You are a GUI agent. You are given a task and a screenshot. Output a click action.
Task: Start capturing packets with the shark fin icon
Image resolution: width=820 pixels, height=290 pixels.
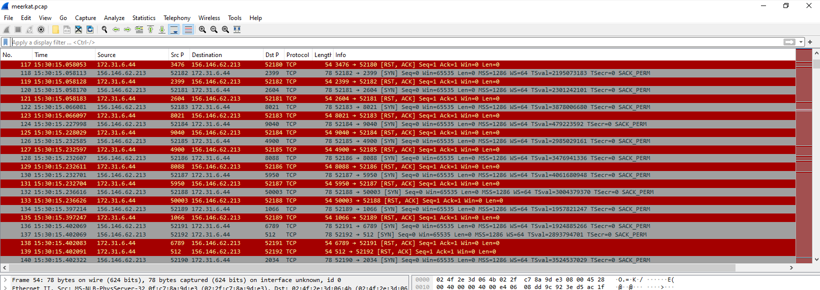pyautogui.click(x=6, y=29)
